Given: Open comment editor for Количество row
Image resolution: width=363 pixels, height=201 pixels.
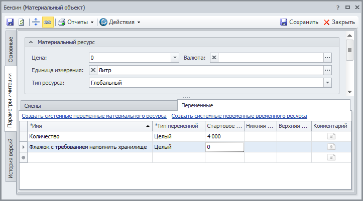Looking at the screenshot, I should tap(331, 136).
